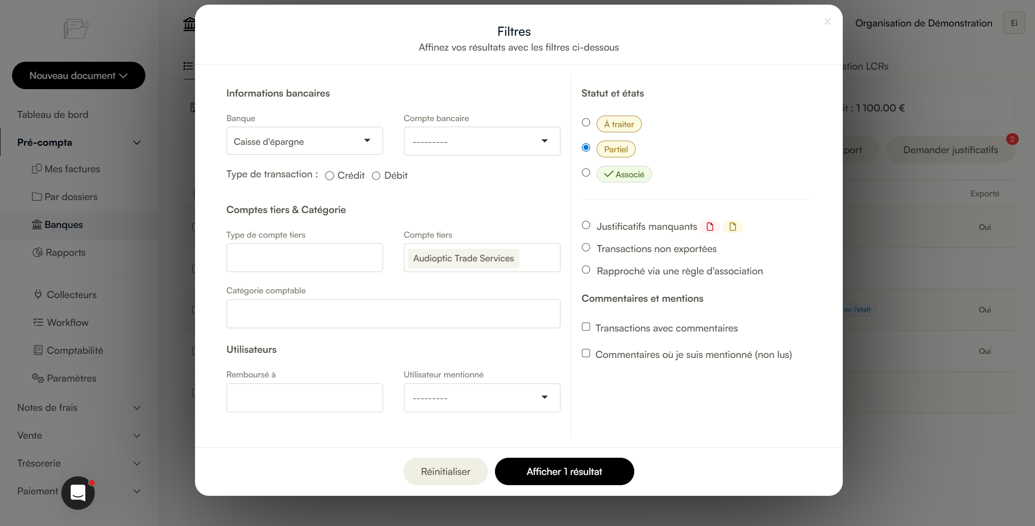1035x526 pixels.
Task: Click the Remboursé à field
Action: (x=305, y=397)
